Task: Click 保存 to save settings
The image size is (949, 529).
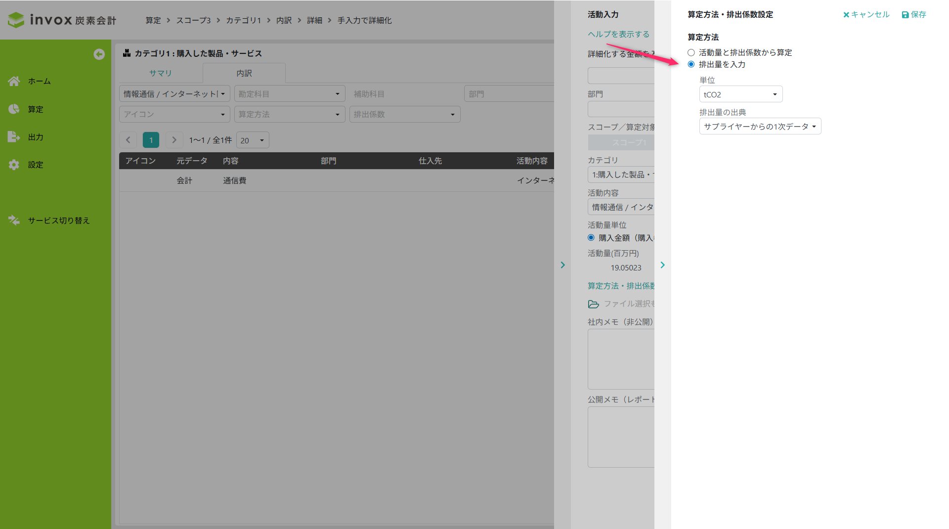Action: (914, 14)
